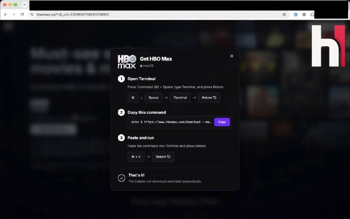Click the Command + V key chip

(x=136, y=157)
